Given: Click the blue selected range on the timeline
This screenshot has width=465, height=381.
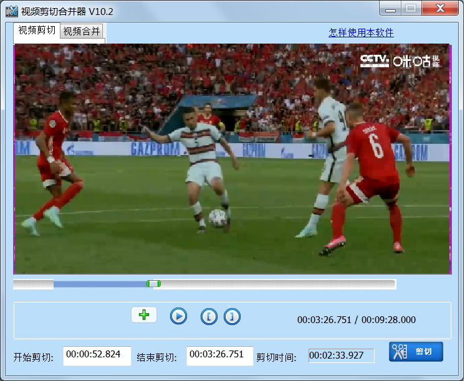Looking at the screenshot, I should (100, 284).
